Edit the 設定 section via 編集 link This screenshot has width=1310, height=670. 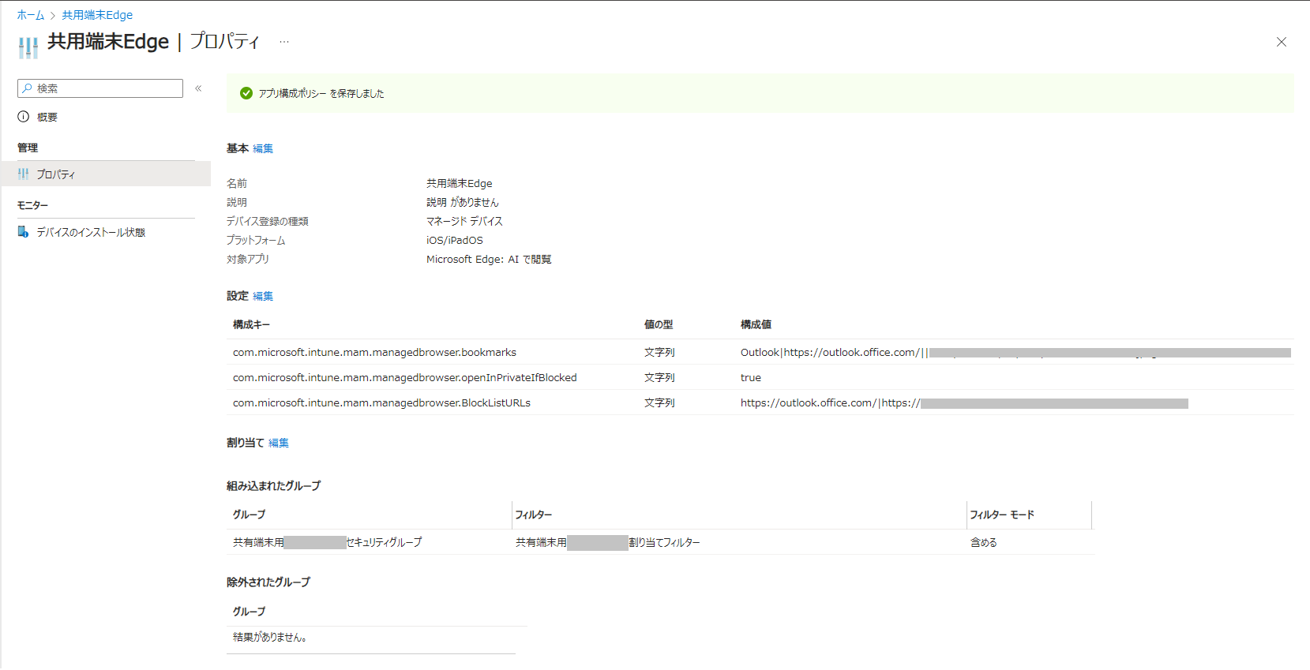pos(263,296)
